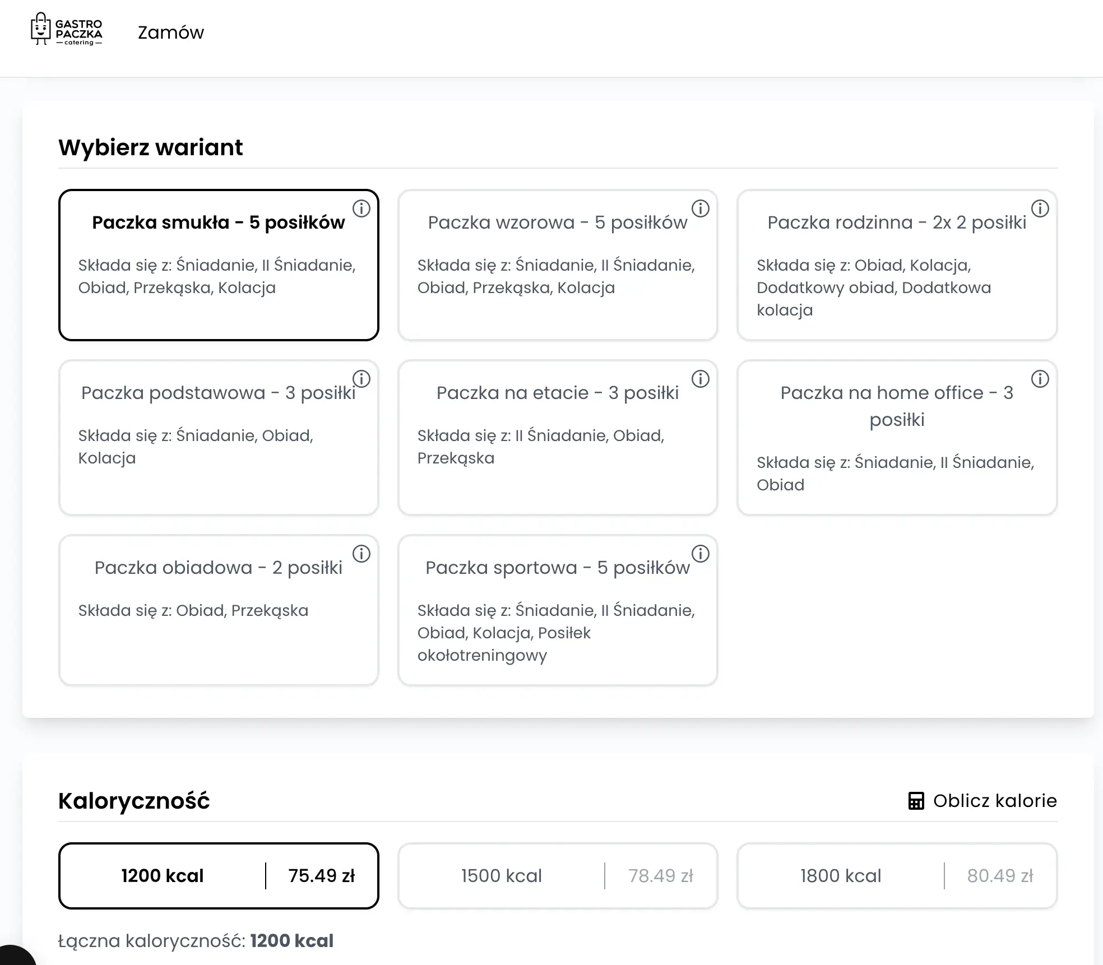Choose 1800 kcal for 80.49 zł
The height and width of the screenshot is (965, 1103).
897,876
